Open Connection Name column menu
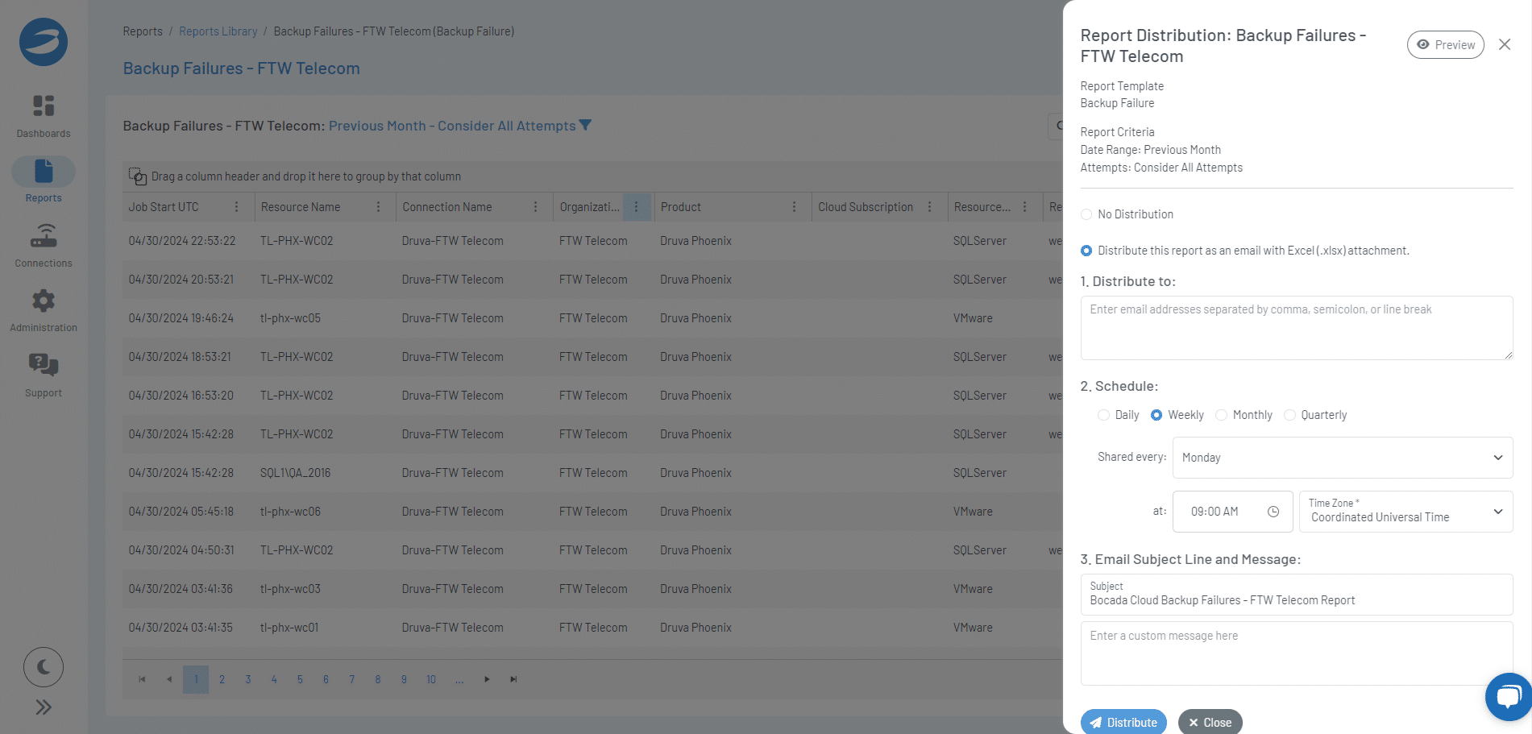1532x734 pixels. [535, 207]
